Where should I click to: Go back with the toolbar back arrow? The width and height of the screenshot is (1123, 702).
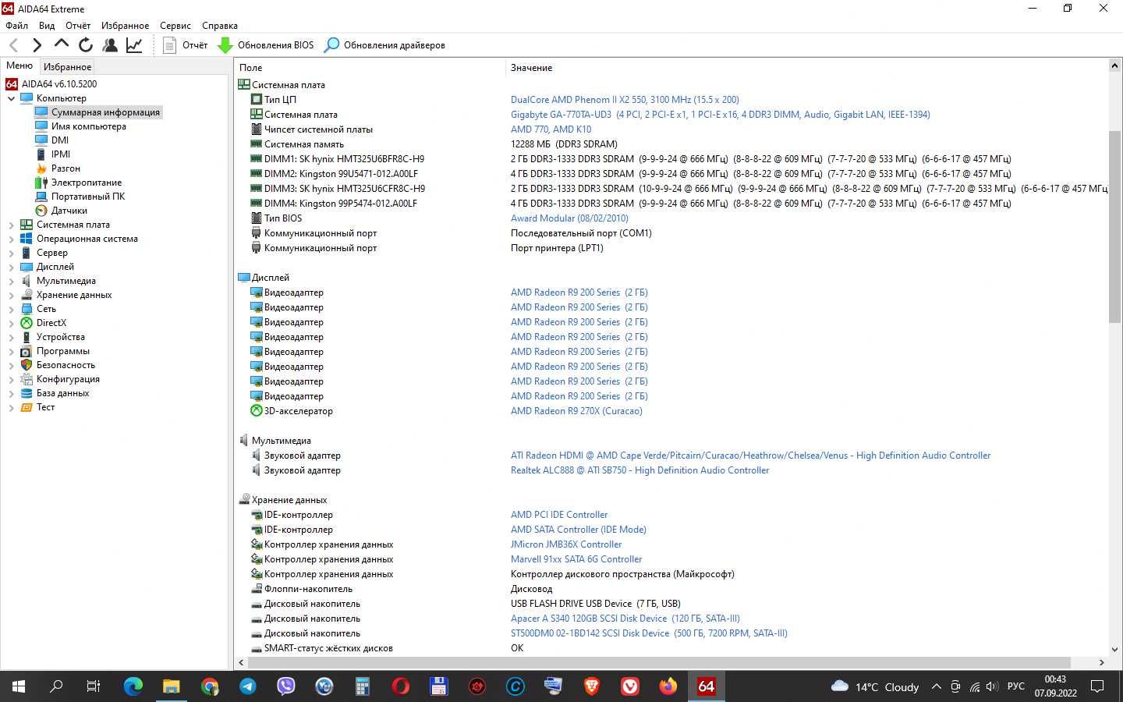click(14, 45)
